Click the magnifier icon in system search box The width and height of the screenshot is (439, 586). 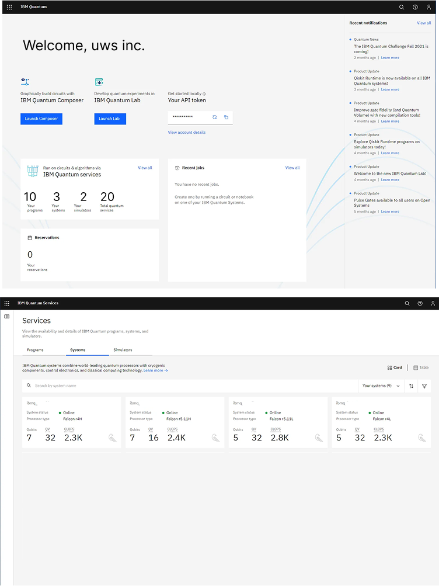(x=29, y=385)
